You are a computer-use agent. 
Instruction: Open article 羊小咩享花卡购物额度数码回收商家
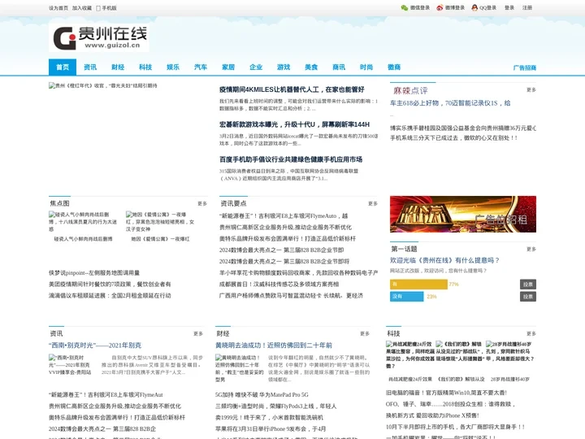[298, 273]
